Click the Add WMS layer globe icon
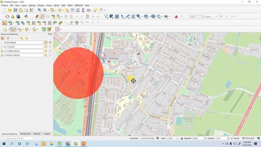This screenshot has width=261, height=147. coord(146,16)
